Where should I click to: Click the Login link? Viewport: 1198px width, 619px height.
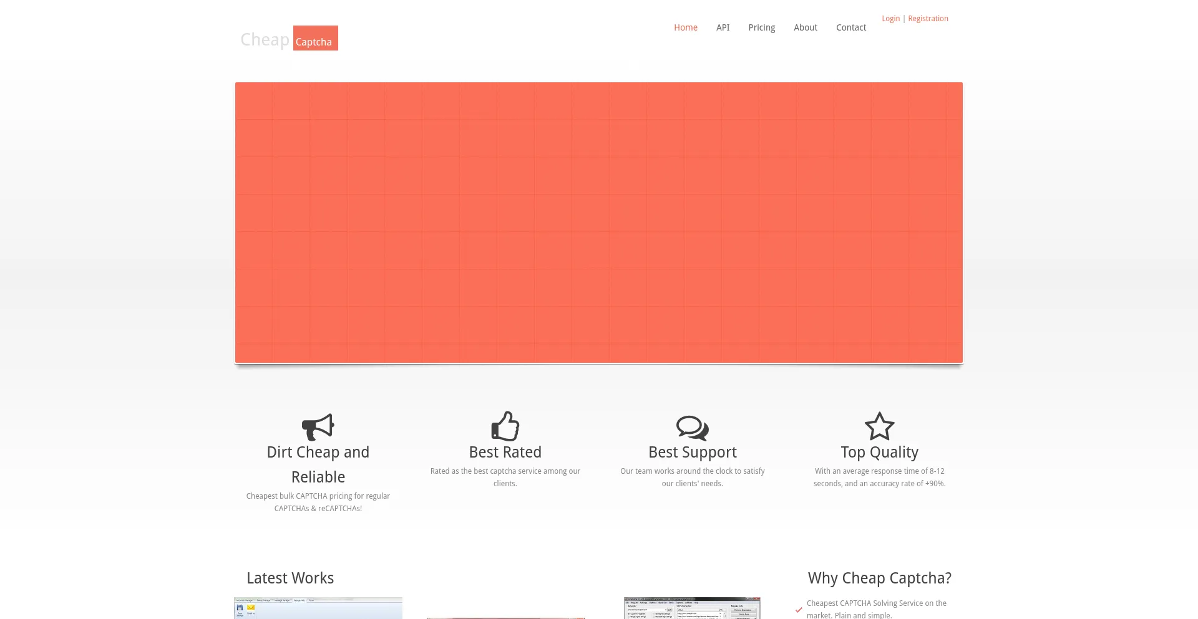(890, 19)
